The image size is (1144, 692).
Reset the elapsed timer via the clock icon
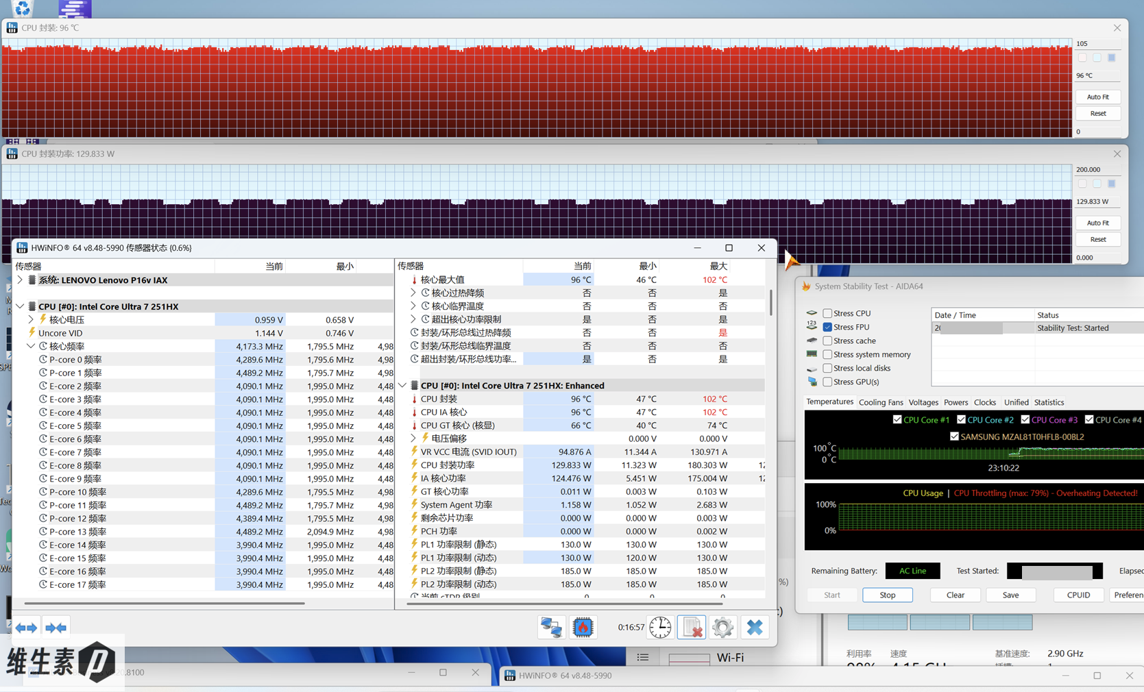tap(660, 627)
